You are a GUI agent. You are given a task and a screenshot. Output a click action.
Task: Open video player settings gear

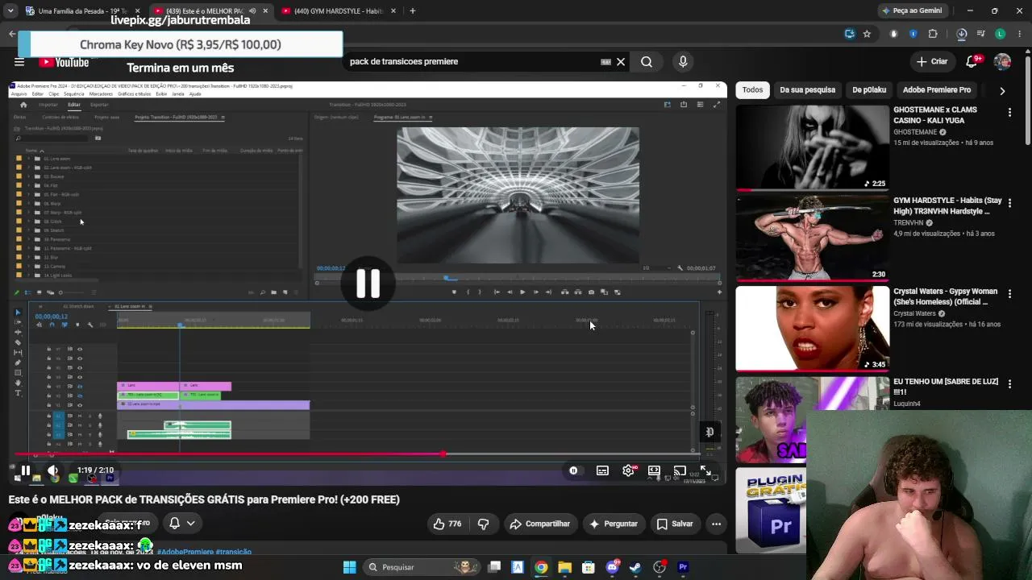point(628,470)
